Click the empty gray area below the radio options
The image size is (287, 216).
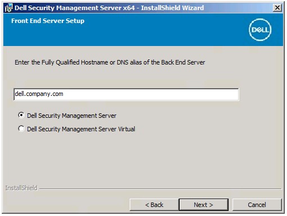click(142, 159)
